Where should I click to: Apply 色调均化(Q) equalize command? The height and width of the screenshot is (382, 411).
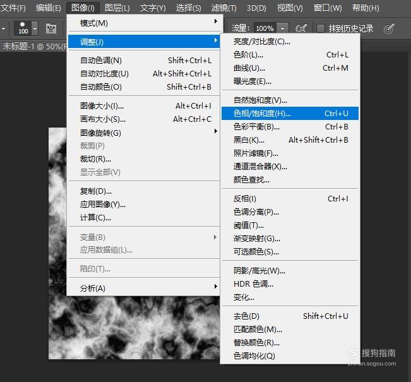[290, 355]
